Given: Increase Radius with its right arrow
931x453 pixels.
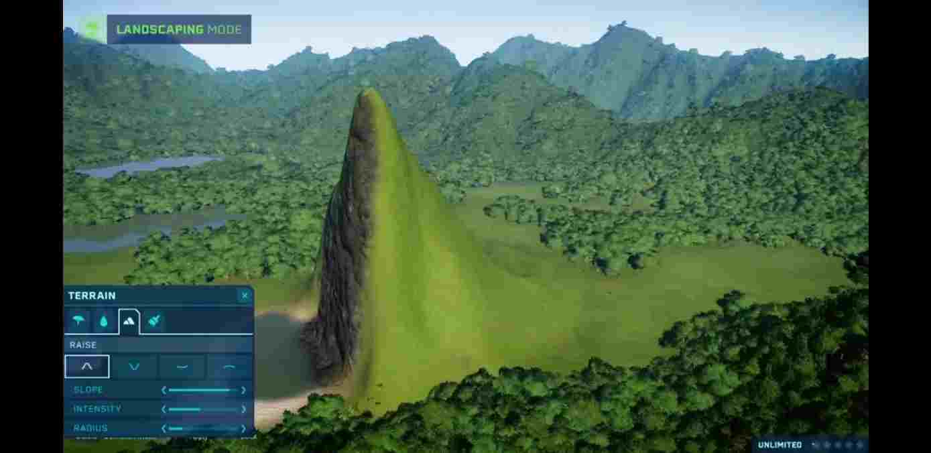Looking at the screenshot, I should 243,428.
